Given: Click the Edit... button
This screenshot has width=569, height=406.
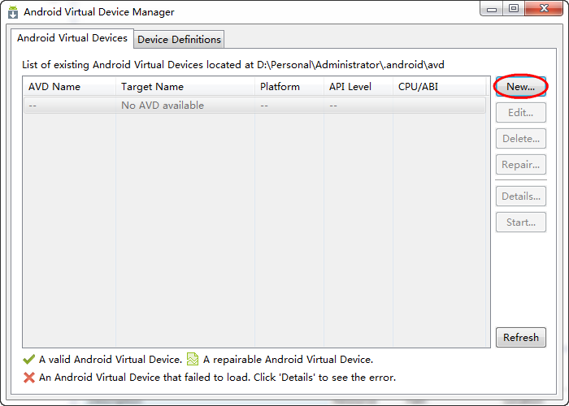Looking at the screenshot, I should [x=520, y=113].
